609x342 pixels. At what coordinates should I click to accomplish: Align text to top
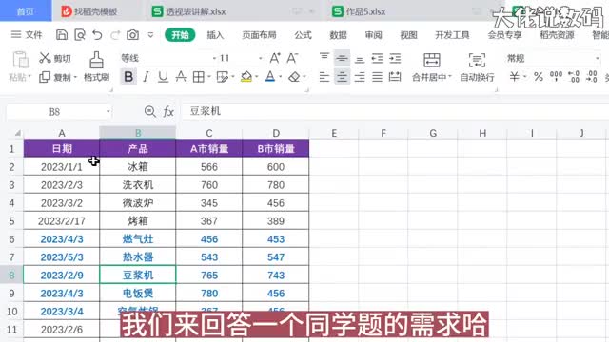coord(324,58)
